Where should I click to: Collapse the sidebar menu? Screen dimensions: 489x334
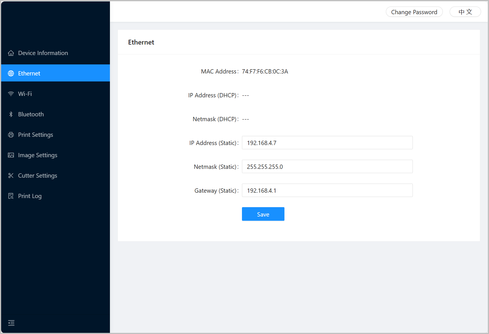click(x=11, y=323)
